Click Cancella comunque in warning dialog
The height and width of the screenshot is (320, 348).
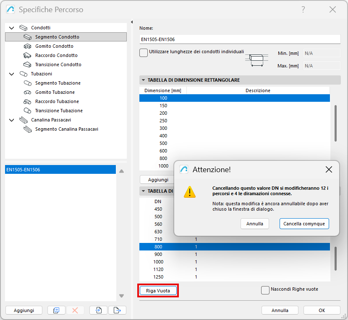coord(304,224)
